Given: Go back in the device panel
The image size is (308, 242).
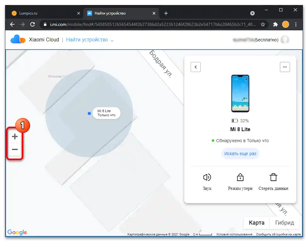Looking at the screenshot, I should (x=196, y=67).
